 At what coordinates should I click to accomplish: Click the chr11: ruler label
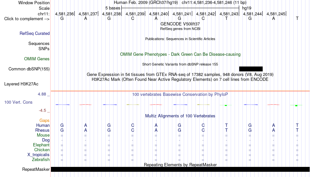(x=43, y=14)
